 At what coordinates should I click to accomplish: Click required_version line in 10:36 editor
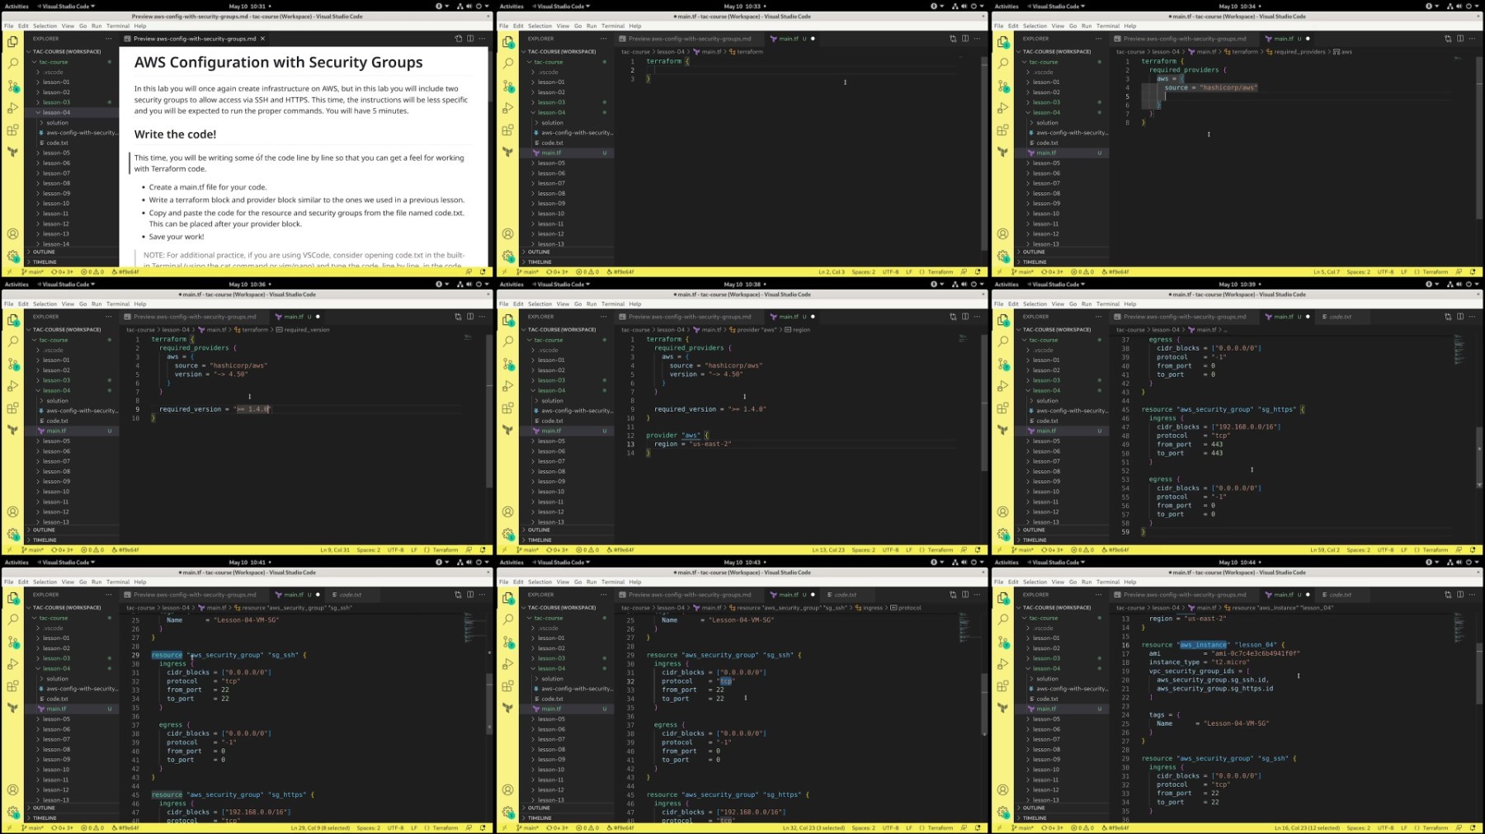pos(214,409)
